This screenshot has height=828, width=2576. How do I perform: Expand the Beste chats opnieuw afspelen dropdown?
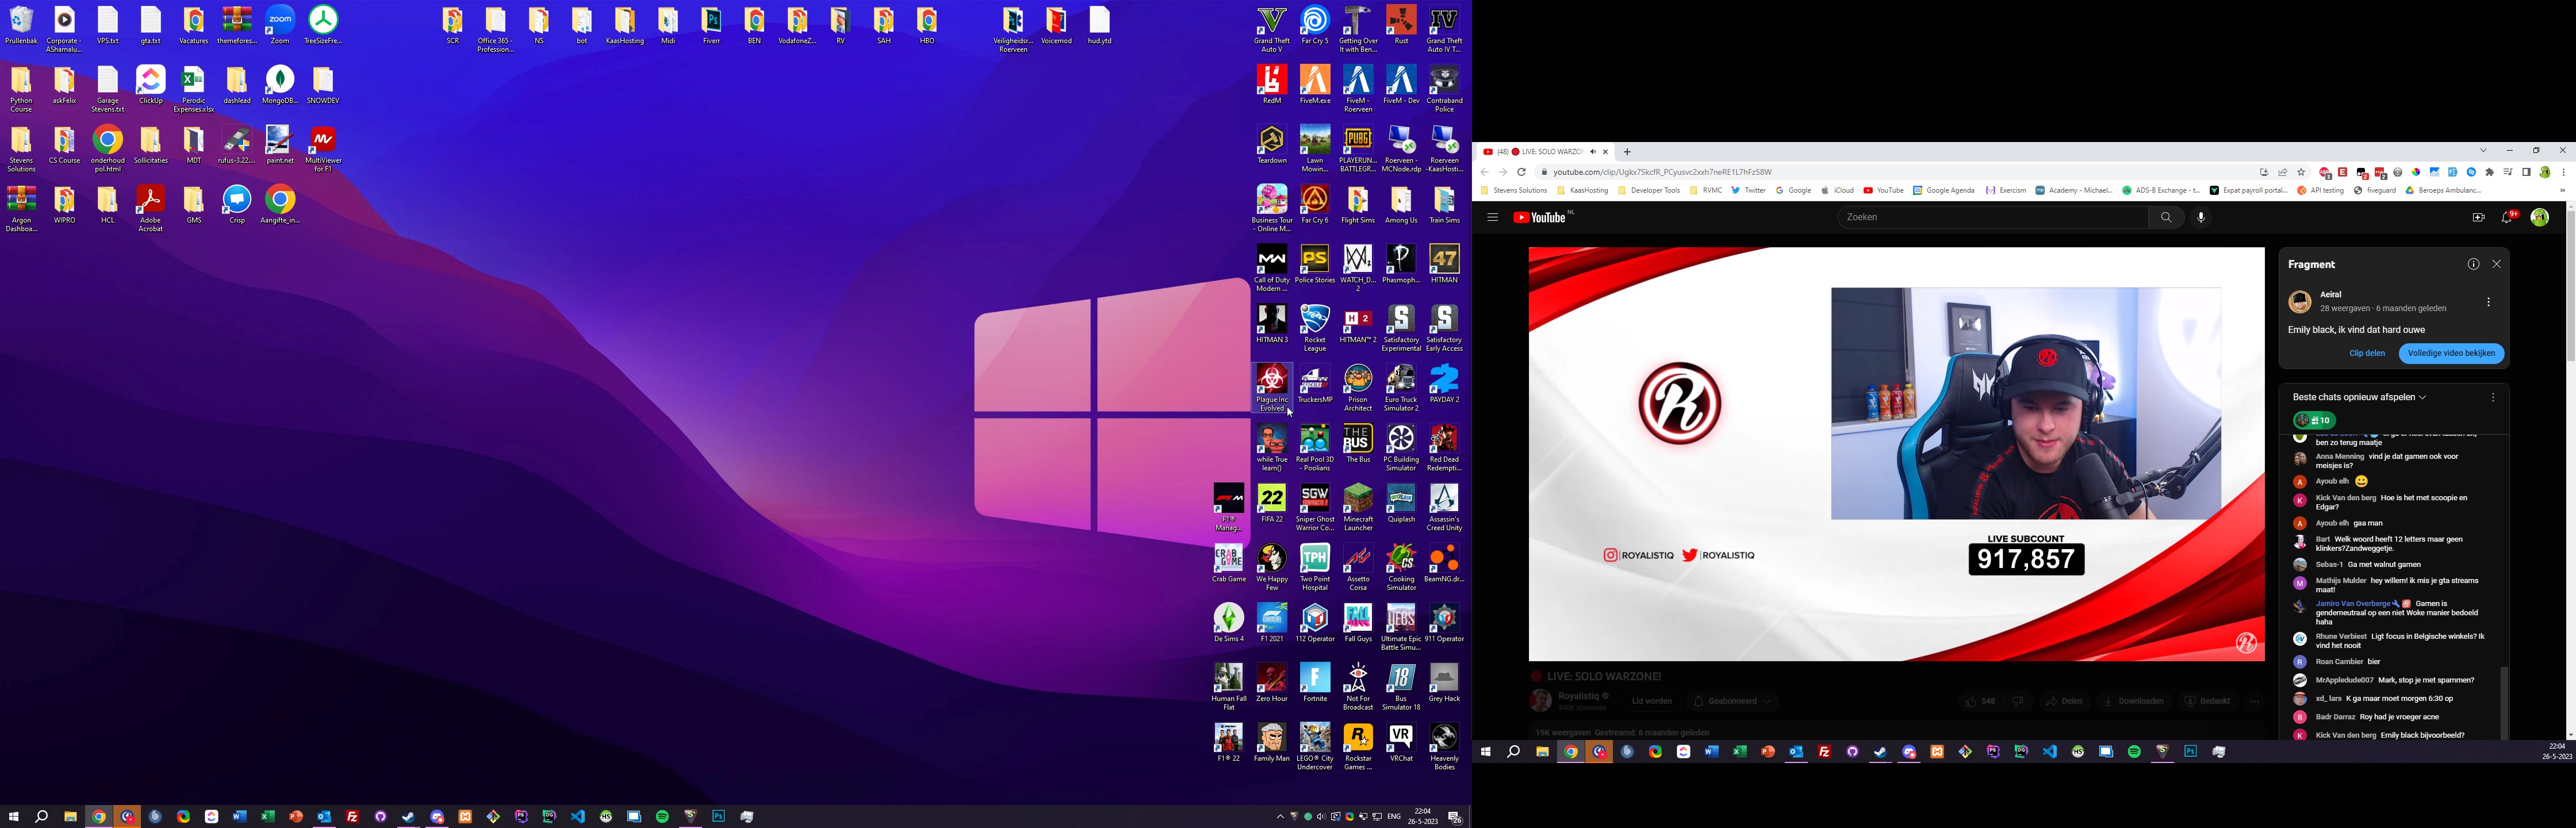coord(2360,397)
